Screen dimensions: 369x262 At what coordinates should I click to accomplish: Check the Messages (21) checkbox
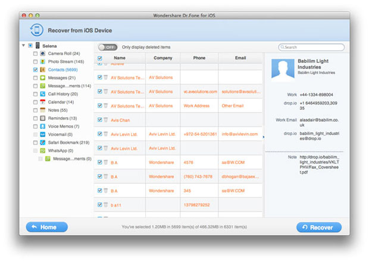pyautogui.click(x=35, y=78)
